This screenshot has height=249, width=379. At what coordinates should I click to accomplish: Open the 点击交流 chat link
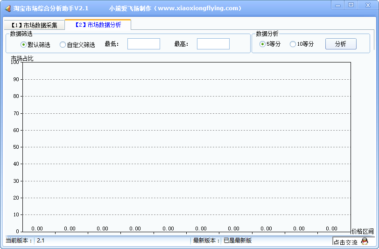click(x=345, y=242)
